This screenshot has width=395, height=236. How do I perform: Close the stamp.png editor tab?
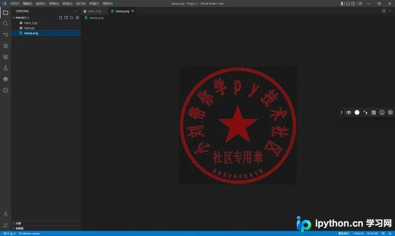133,11
